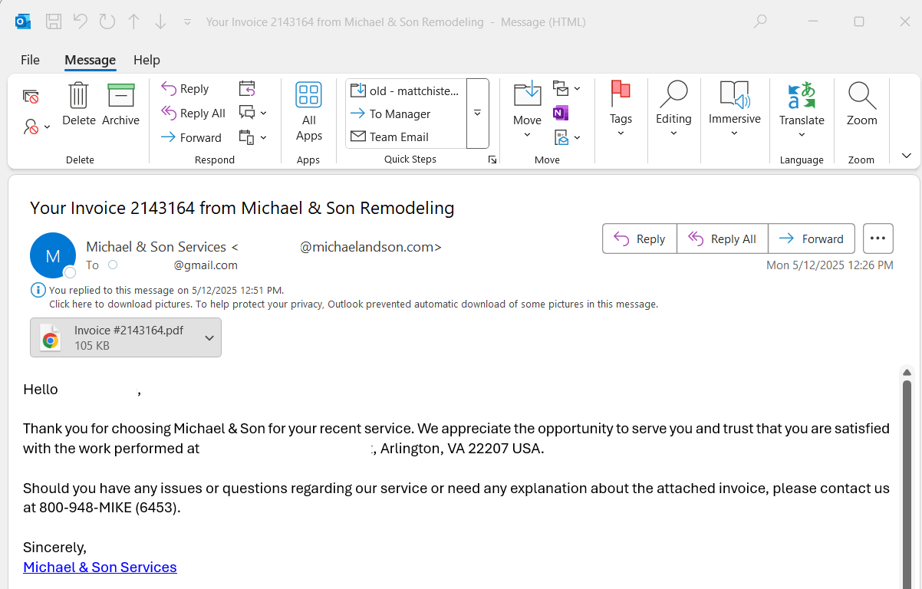The height and width of the screenshot is (589, 922).
Task: Click the Save floppy disk icon
Action: 53,22
